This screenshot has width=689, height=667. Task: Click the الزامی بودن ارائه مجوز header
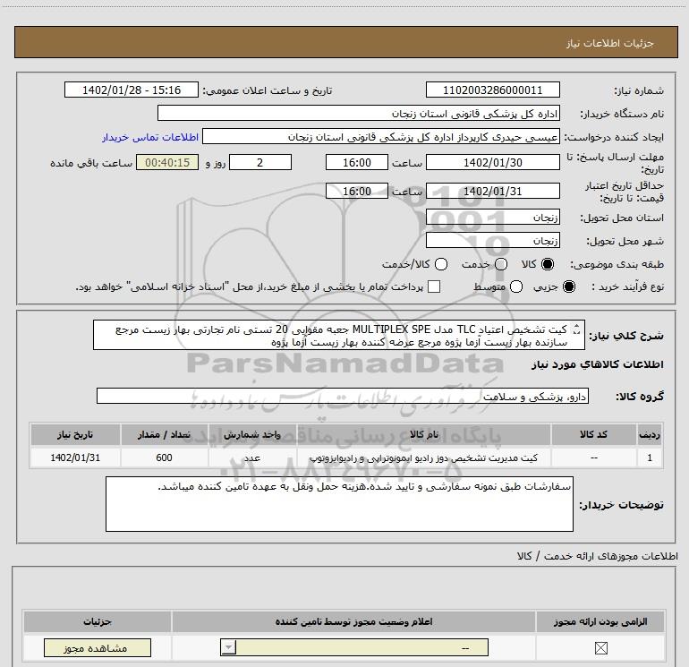click(x=600, y=621)
